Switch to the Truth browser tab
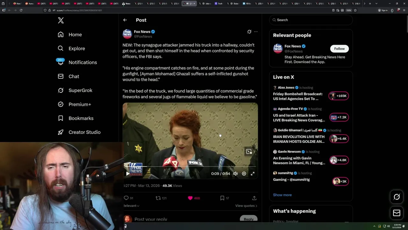Screen dimensions: 408x230 pyautogui.click(x=219, y=4)
